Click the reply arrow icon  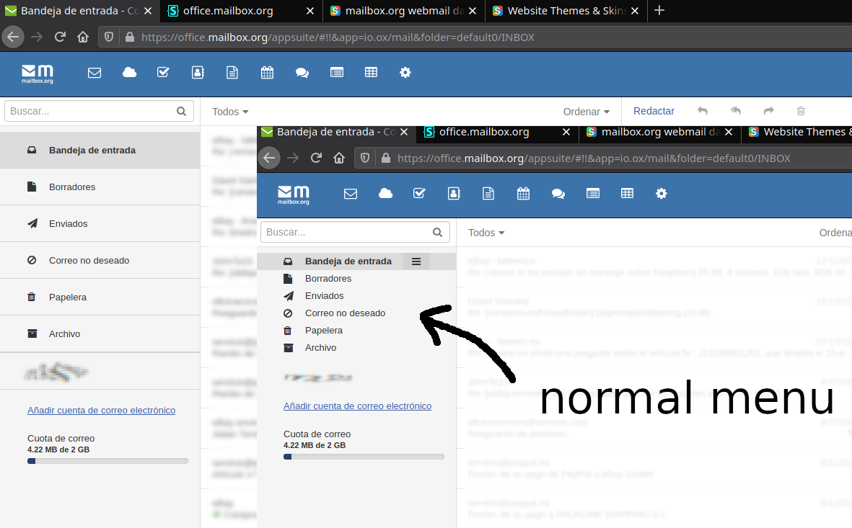(702, 111)
